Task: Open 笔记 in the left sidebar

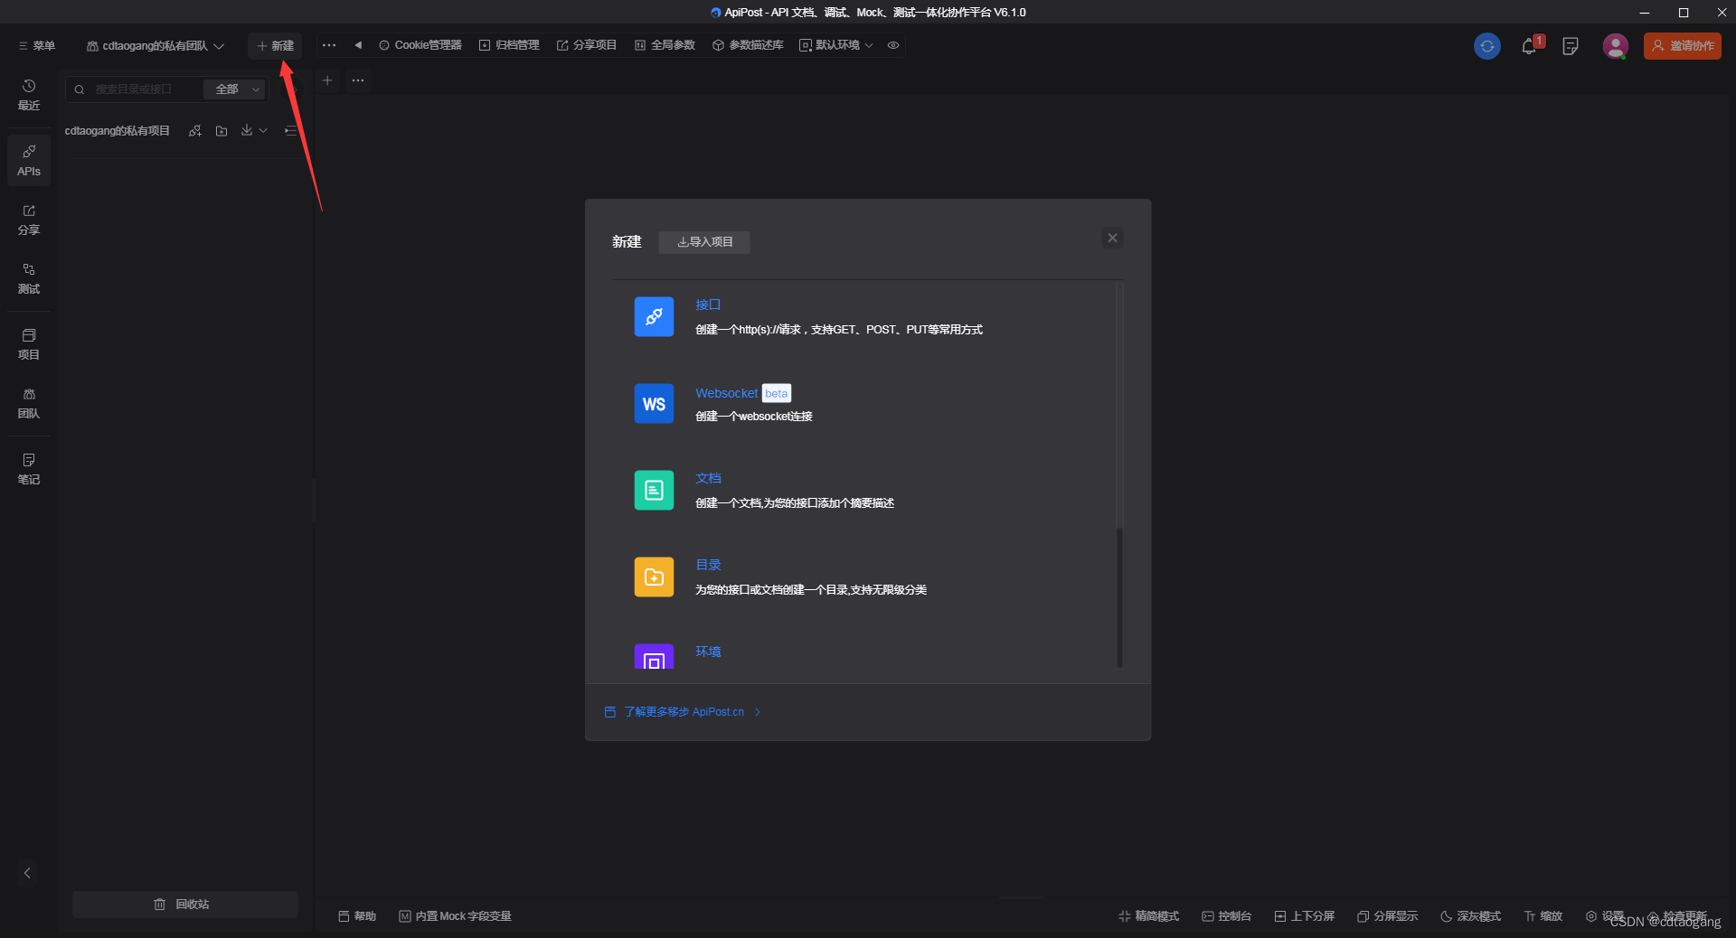Action: [x=29, y=469]
